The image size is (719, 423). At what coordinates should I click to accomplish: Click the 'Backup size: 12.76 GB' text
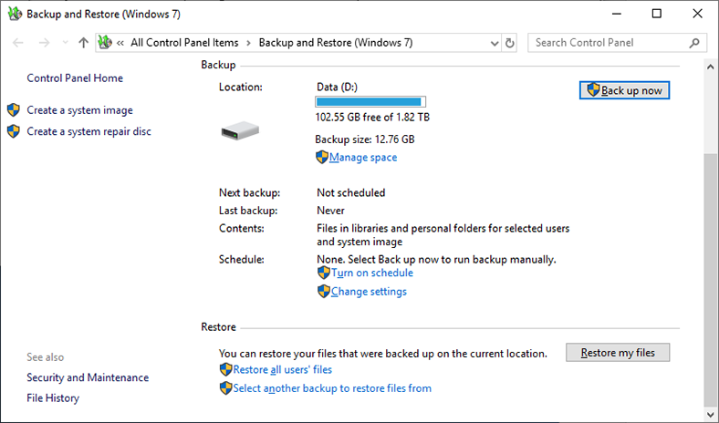(365, 139)
